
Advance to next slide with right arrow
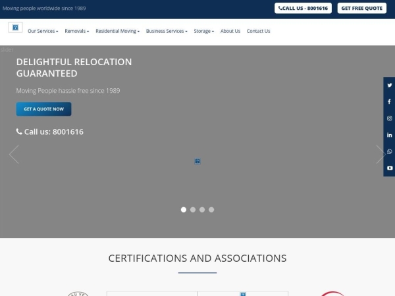tap(380, 155)
